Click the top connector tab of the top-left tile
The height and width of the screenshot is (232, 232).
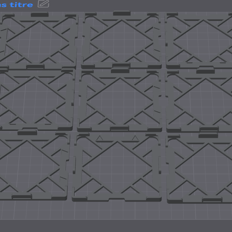click(40, 15)
